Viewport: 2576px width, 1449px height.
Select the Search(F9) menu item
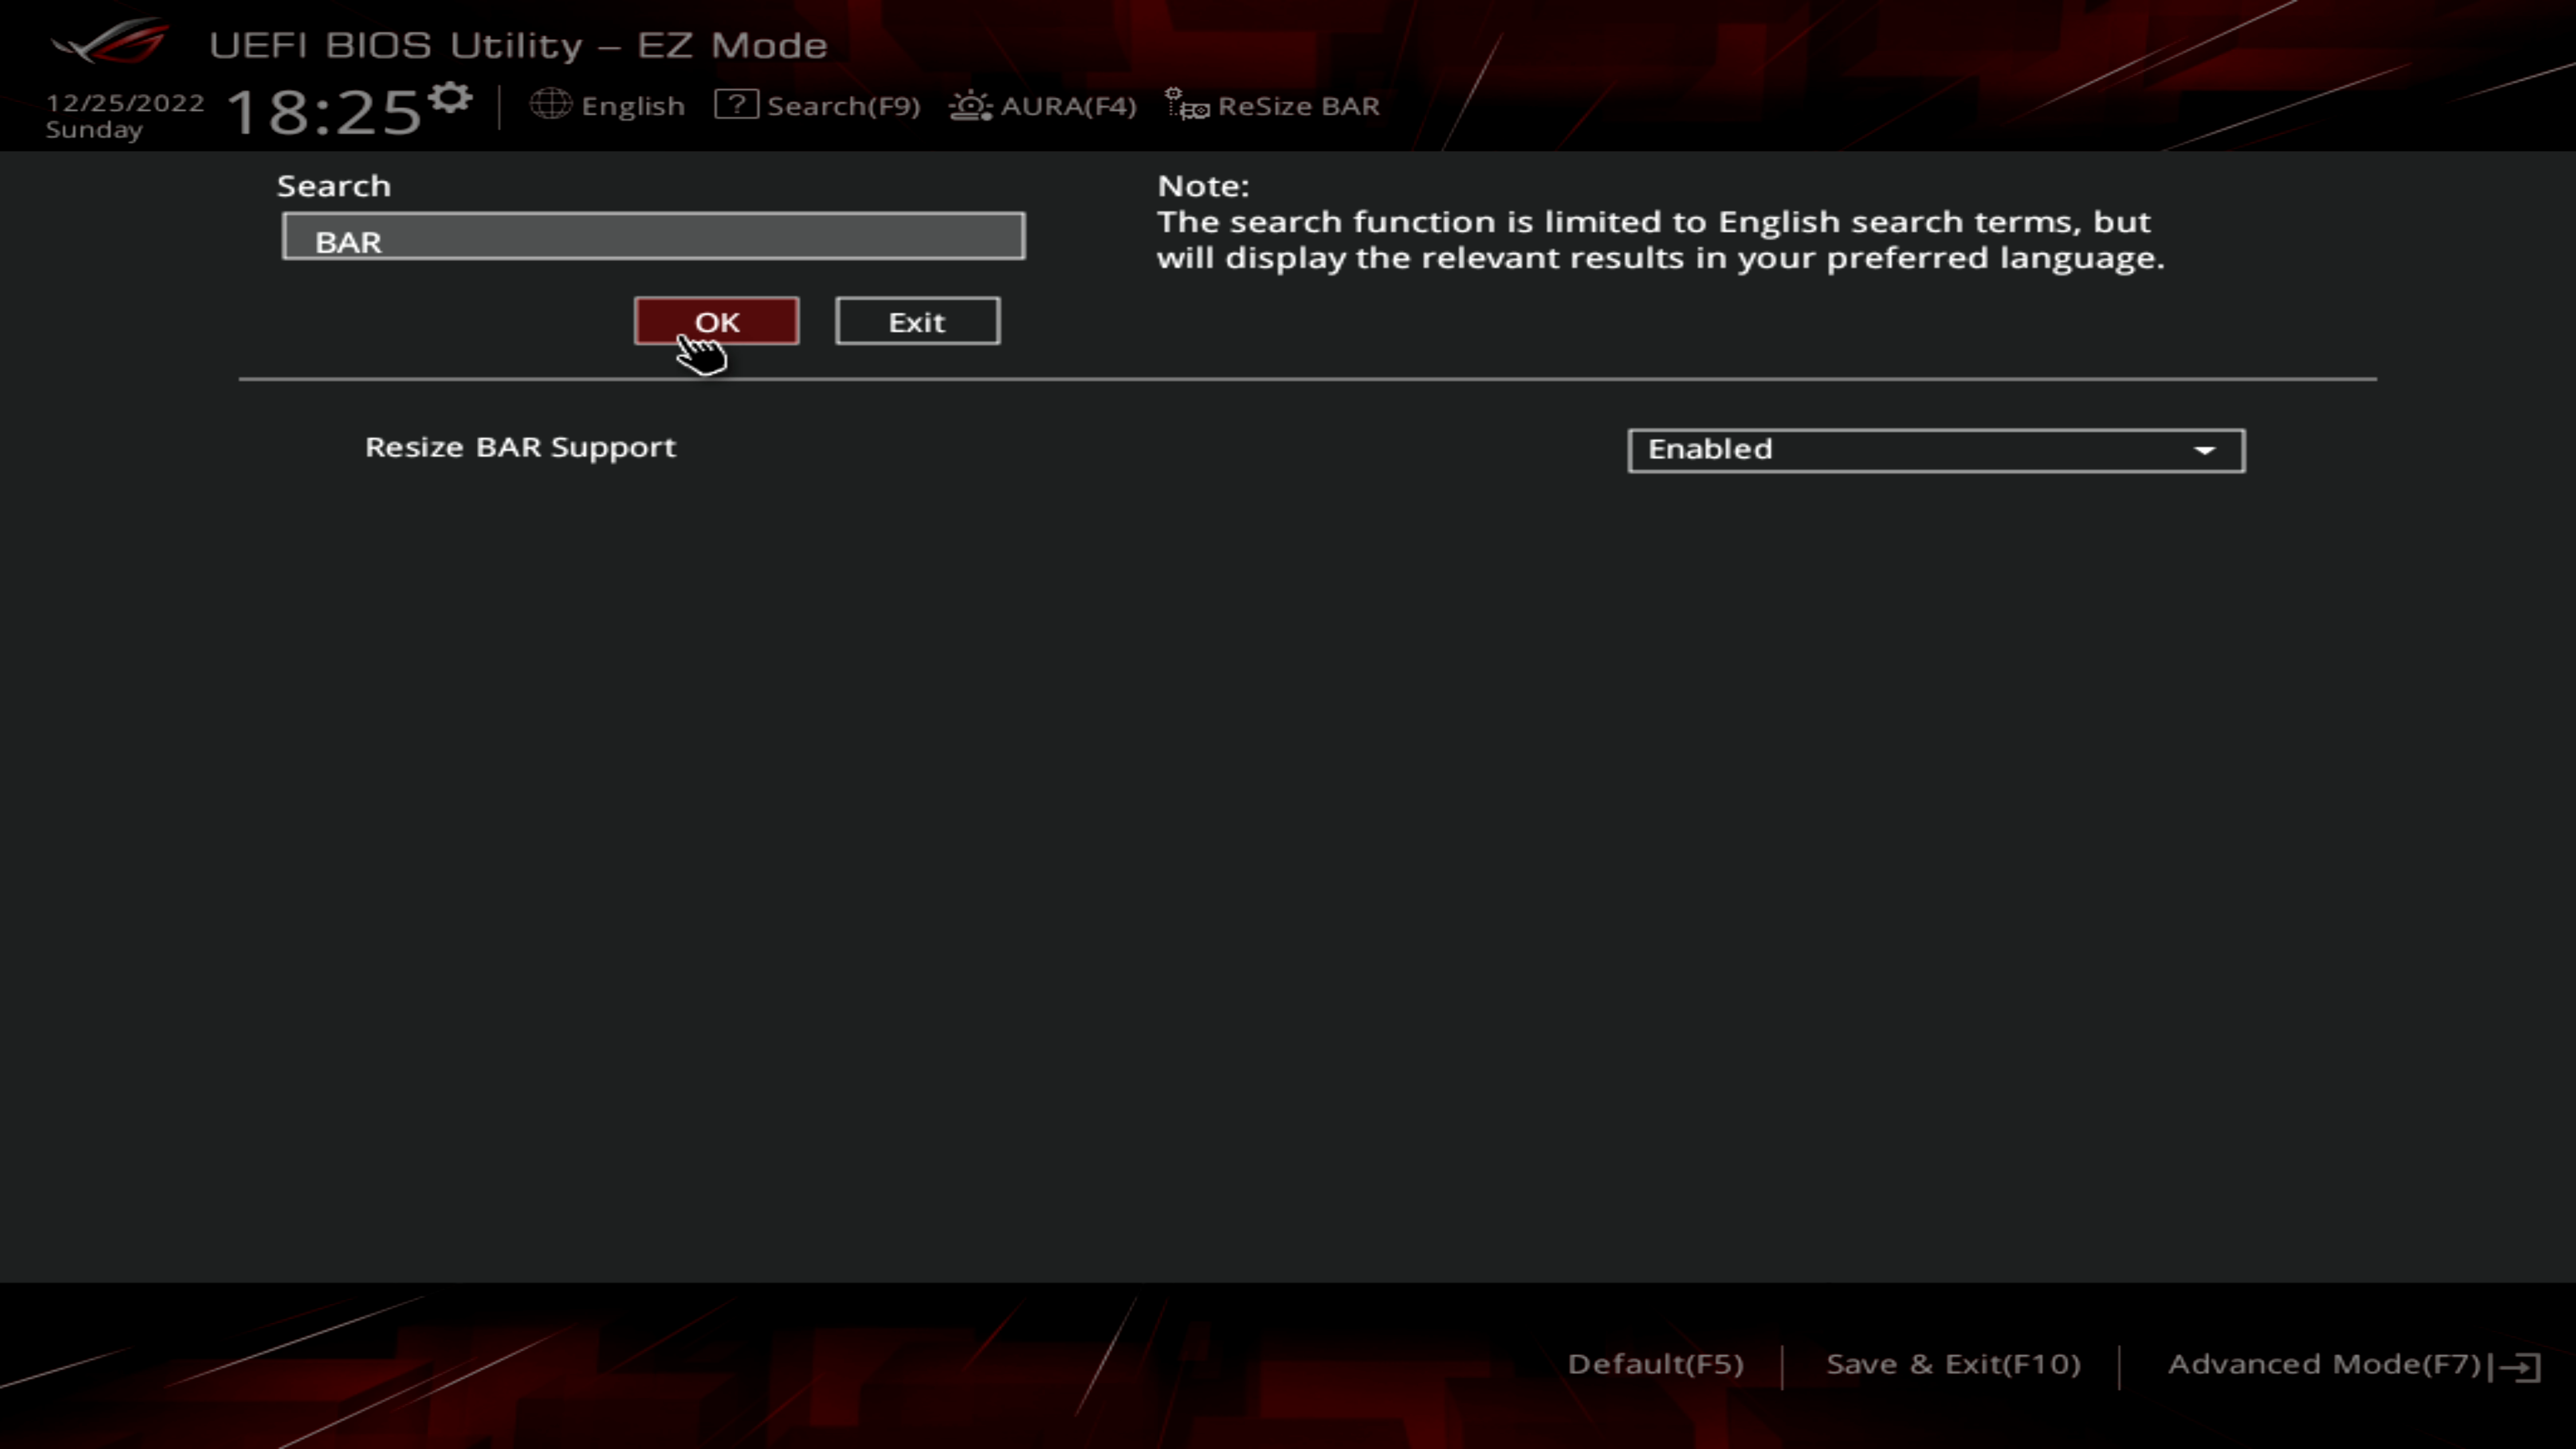[843, 105]
